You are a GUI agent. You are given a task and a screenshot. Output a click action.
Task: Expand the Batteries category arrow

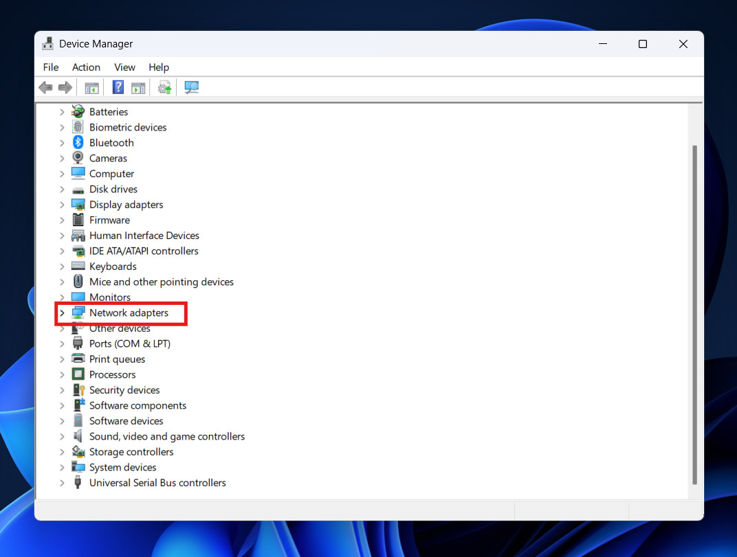[x=62, y=112]
